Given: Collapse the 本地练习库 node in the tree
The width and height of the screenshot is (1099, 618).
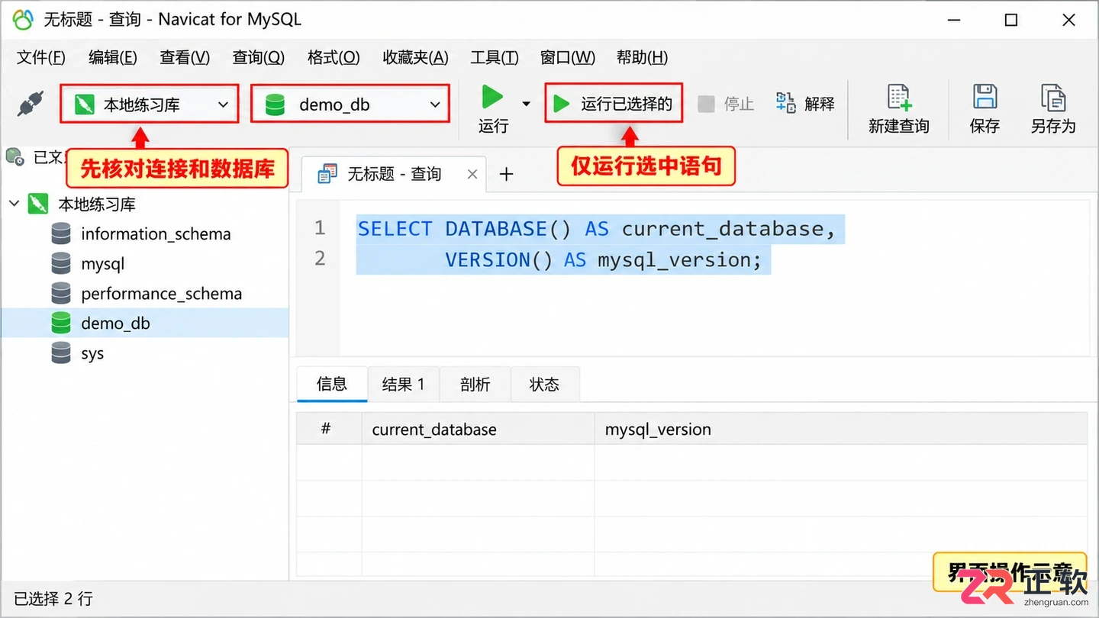Looking at the screenshot, I should [15, 204].
